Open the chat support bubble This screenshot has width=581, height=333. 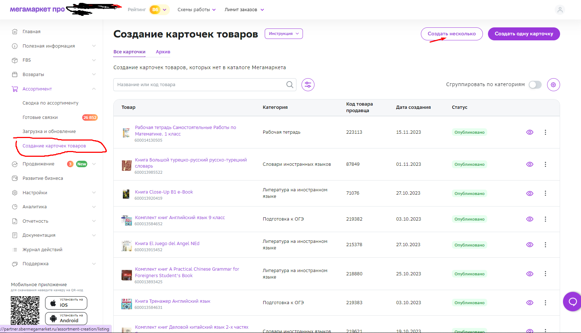click(572, 301)
